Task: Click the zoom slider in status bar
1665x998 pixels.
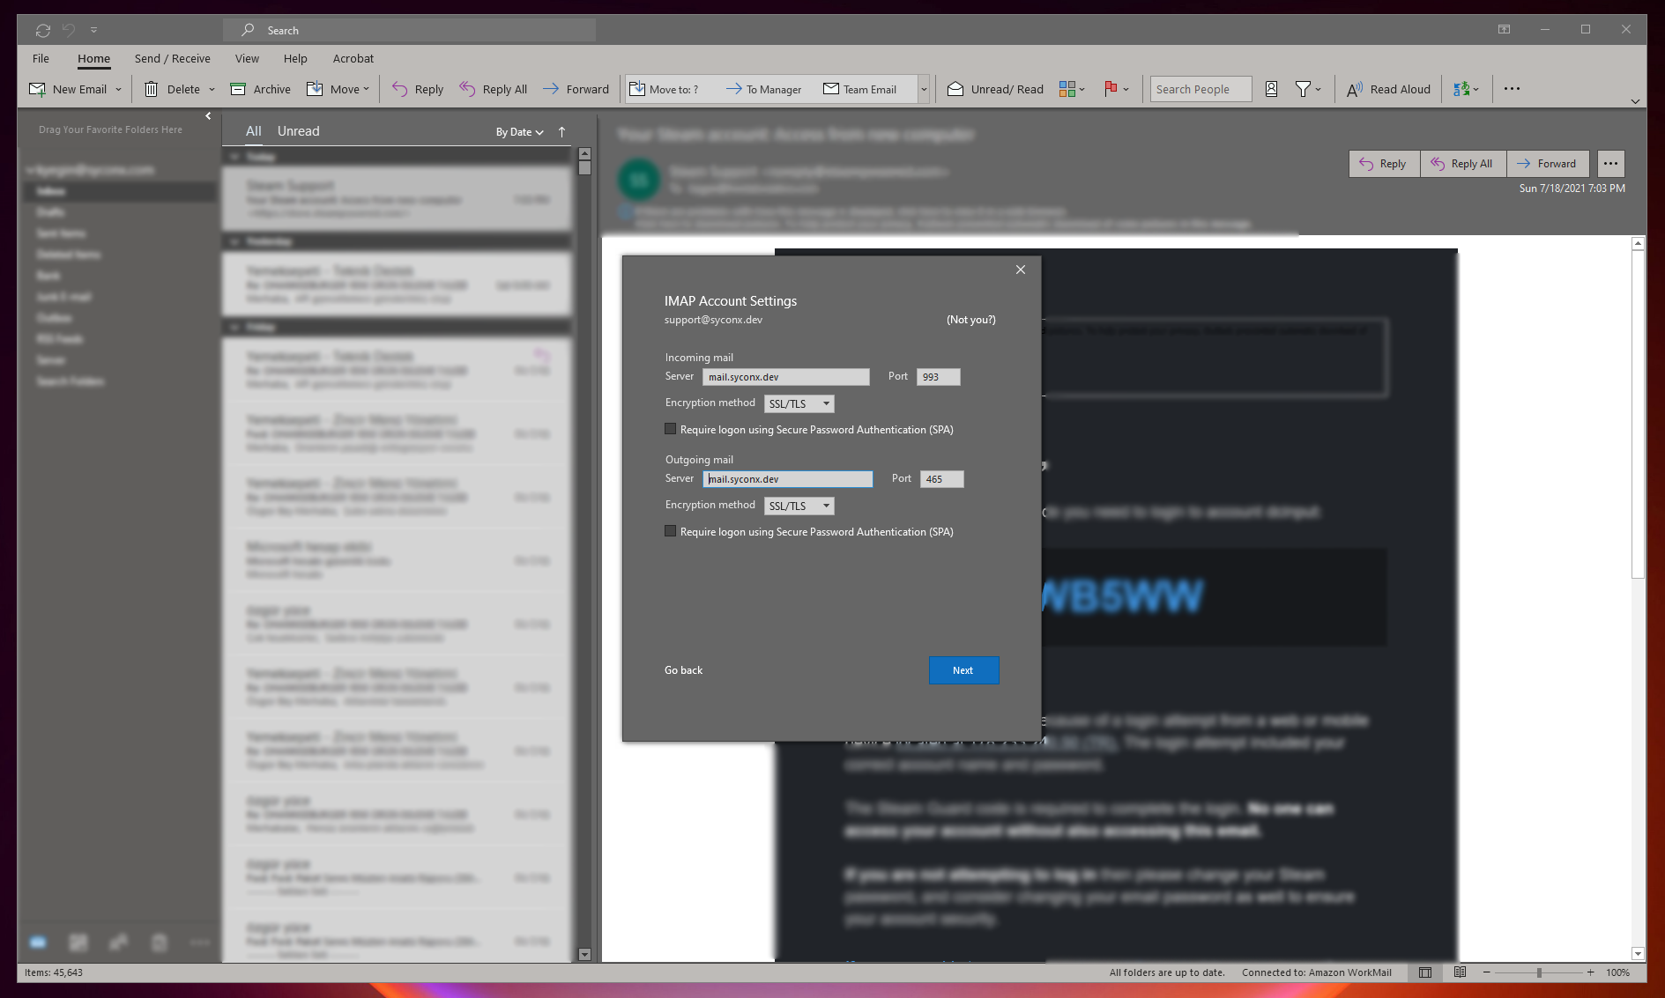Action: point(1539,972)
